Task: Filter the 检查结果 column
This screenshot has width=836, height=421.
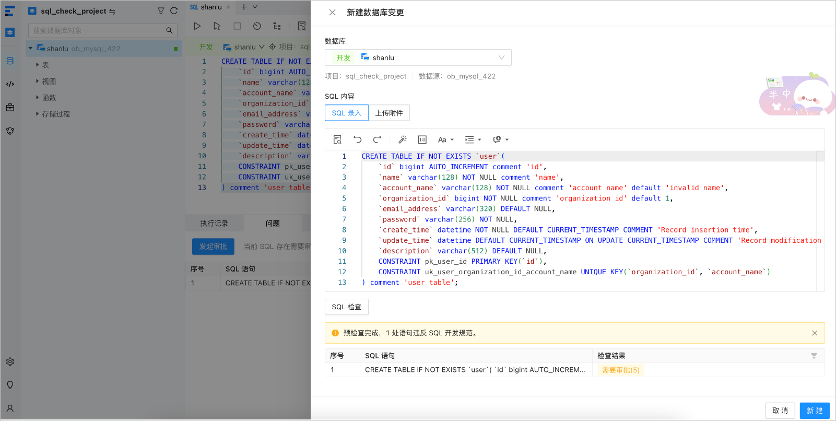Action: tap(814, 356)
